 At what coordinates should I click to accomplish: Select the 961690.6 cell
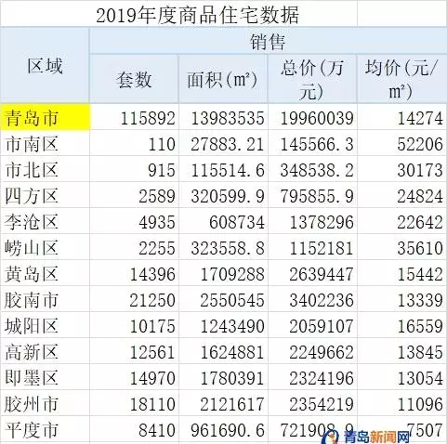tap(223, 430)
